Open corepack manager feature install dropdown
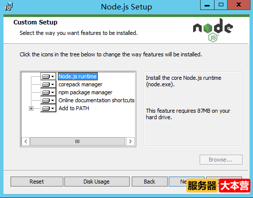Viewport: 253px width, 198px height. pyautogui.click(x=48, y=84)
